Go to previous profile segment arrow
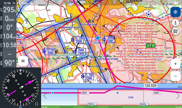Image resolution: width=182 pixels, height=108 pixels. 45,96
